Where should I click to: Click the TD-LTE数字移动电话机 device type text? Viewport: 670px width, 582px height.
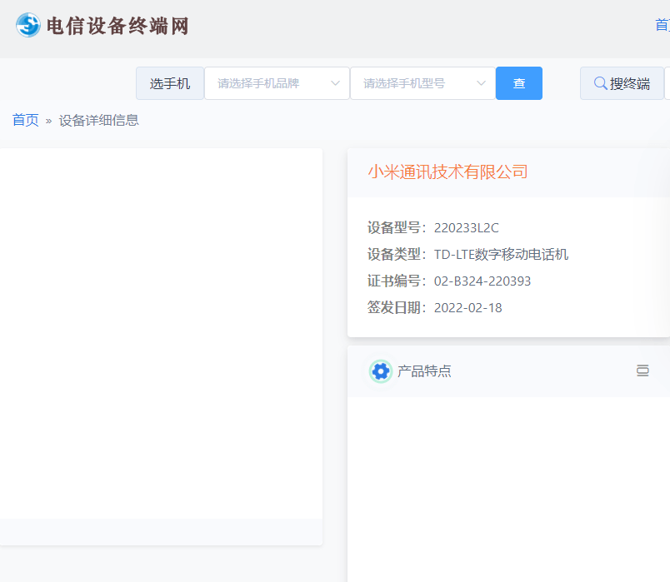(500, 254)
